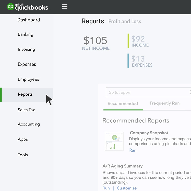The width and height of the screenshot is (191, 191).
Task: Click the Reports page title
Action: 93,21
